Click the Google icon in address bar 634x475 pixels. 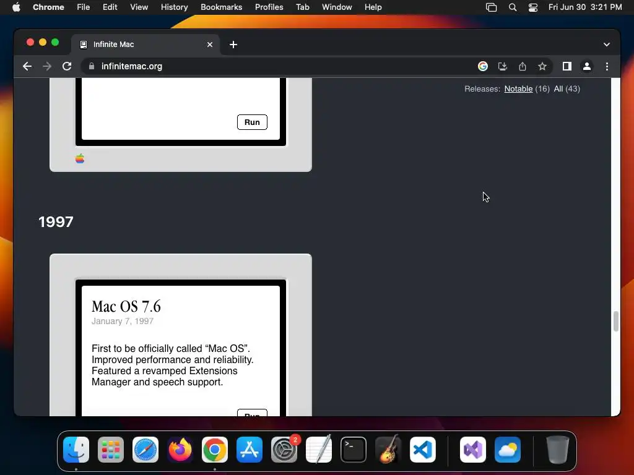(x=483, y=66)
